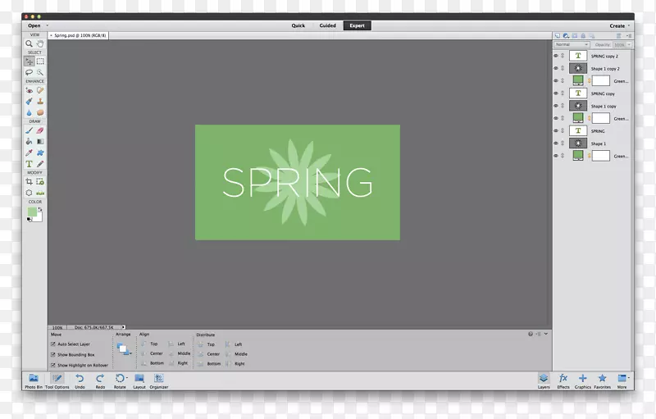Image resolution: width=656 pixels, height=419 pixels.
Task: Select the Eraser tool
Action: coord(40,130)
